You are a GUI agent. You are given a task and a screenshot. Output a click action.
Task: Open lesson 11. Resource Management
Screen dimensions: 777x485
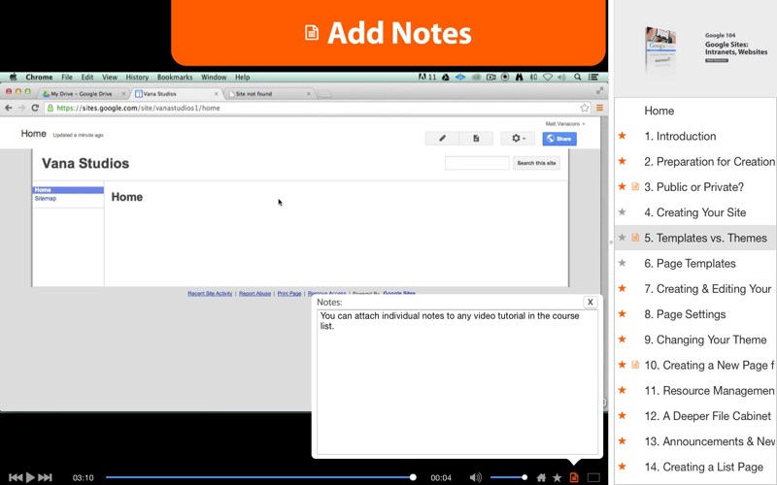[710, 391]
